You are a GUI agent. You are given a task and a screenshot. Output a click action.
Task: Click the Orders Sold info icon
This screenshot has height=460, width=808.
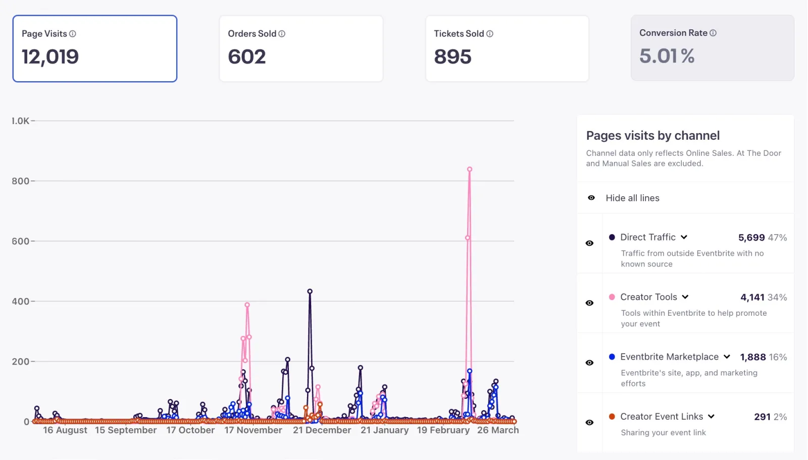pyautogui.click(x=283, y=34)
